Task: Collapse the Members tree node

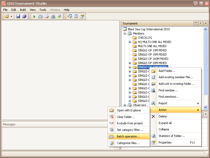Action: click(x=125, y=33)
